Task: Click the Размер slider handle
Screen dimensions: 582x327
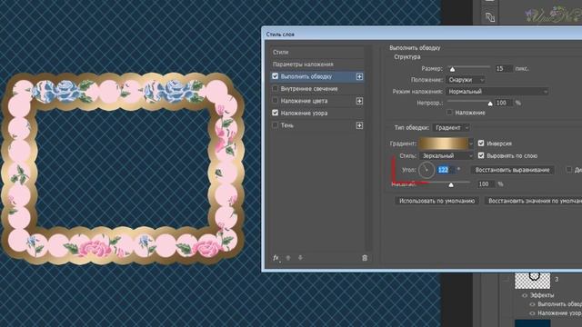Action: click(x=452, y=69)
